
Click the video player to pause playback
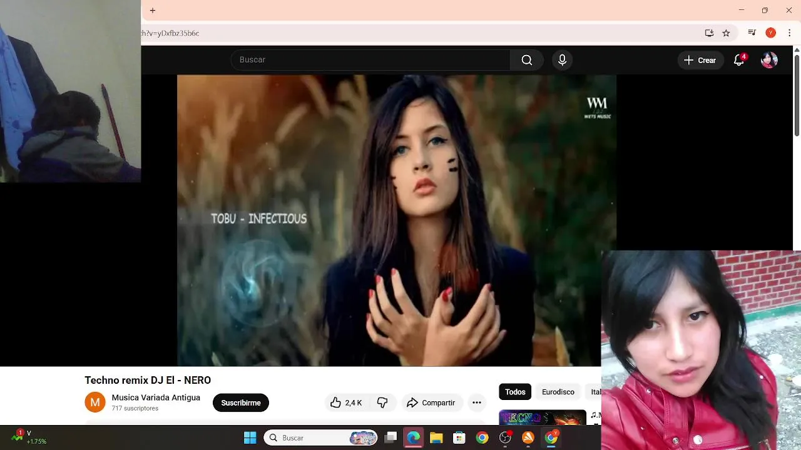(396, 220)
